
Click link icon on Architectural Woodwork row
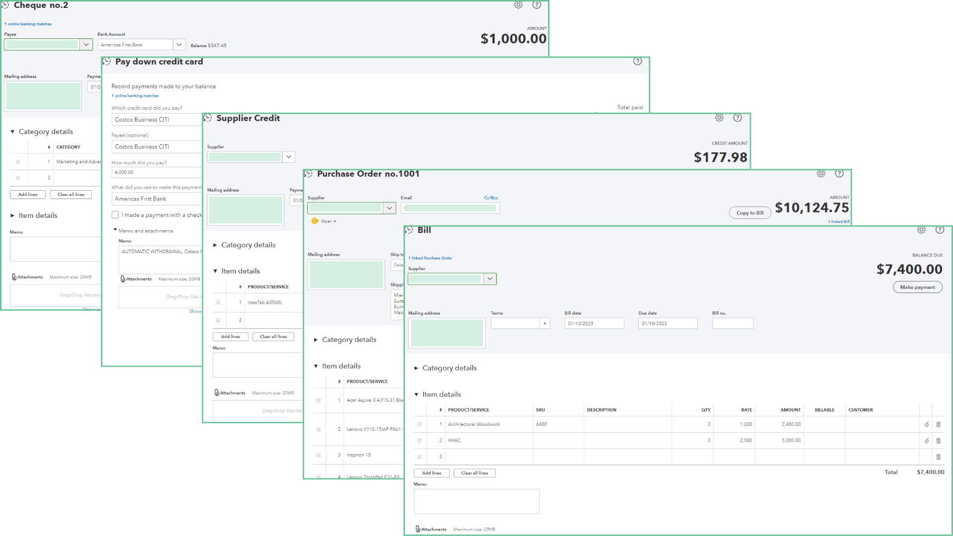coord(927,424)
